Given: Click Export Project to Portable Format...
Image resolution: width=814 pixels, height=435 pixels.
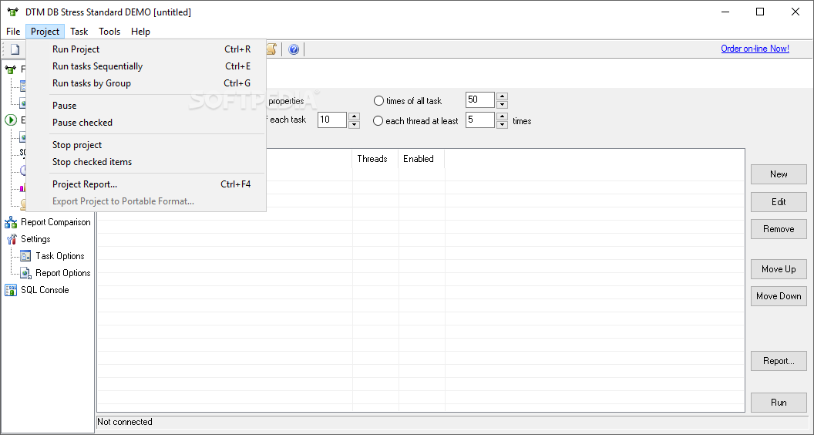Looking at the screenshot, I should (146, 201).
